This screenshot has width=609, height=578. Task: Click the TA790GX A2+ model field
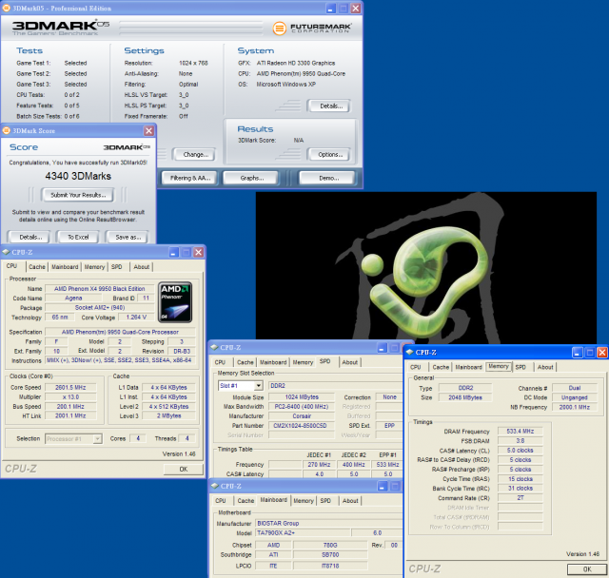(303, 533)
